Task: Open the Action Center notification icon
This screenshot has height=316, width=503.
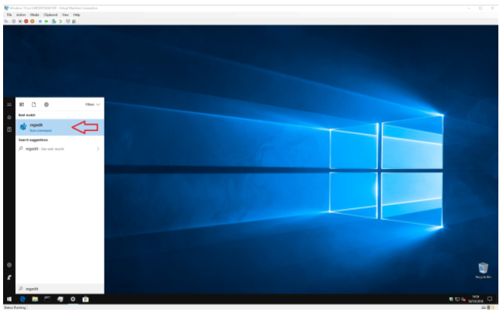Action: tap(490, 299)
